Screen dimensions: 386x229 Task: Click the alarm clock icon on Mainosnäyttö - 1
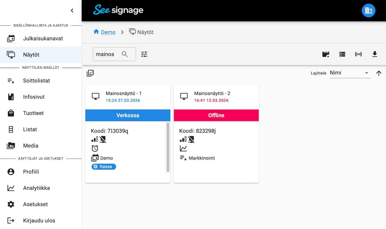[95, 148]
